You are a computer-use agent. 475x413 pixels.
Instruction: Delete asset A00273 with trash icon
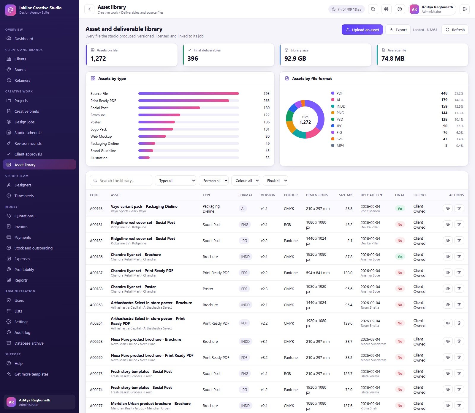(459, 373)
